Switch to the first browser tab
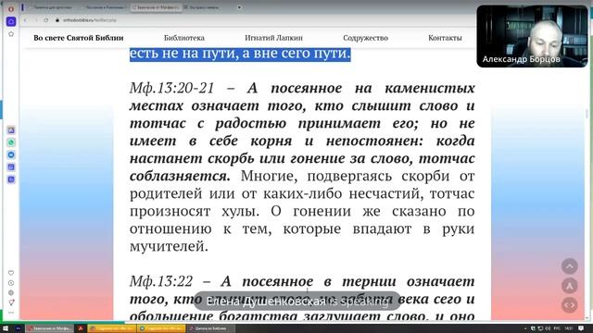 point(53,7)
